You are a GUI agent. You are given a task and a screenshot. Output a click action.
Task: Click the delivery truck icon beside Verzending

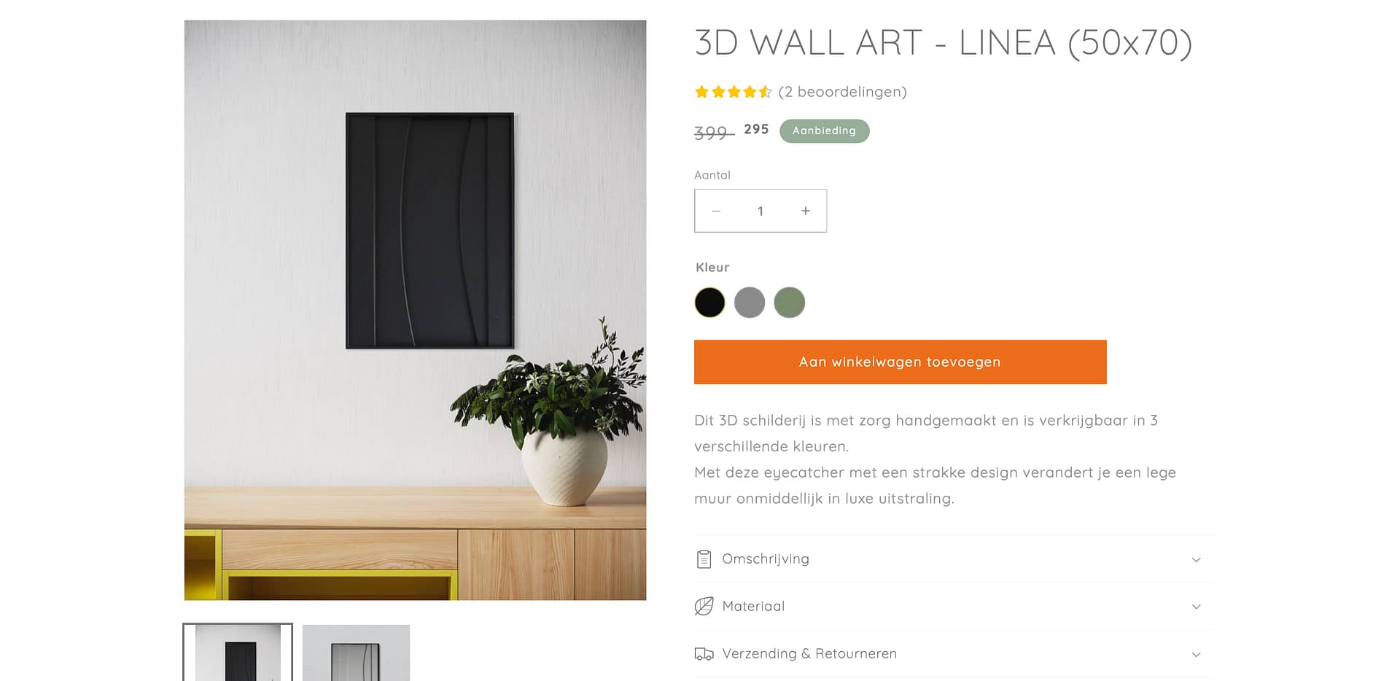[704, 654]
